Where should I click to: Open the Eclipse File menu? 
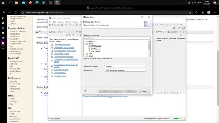50,22
